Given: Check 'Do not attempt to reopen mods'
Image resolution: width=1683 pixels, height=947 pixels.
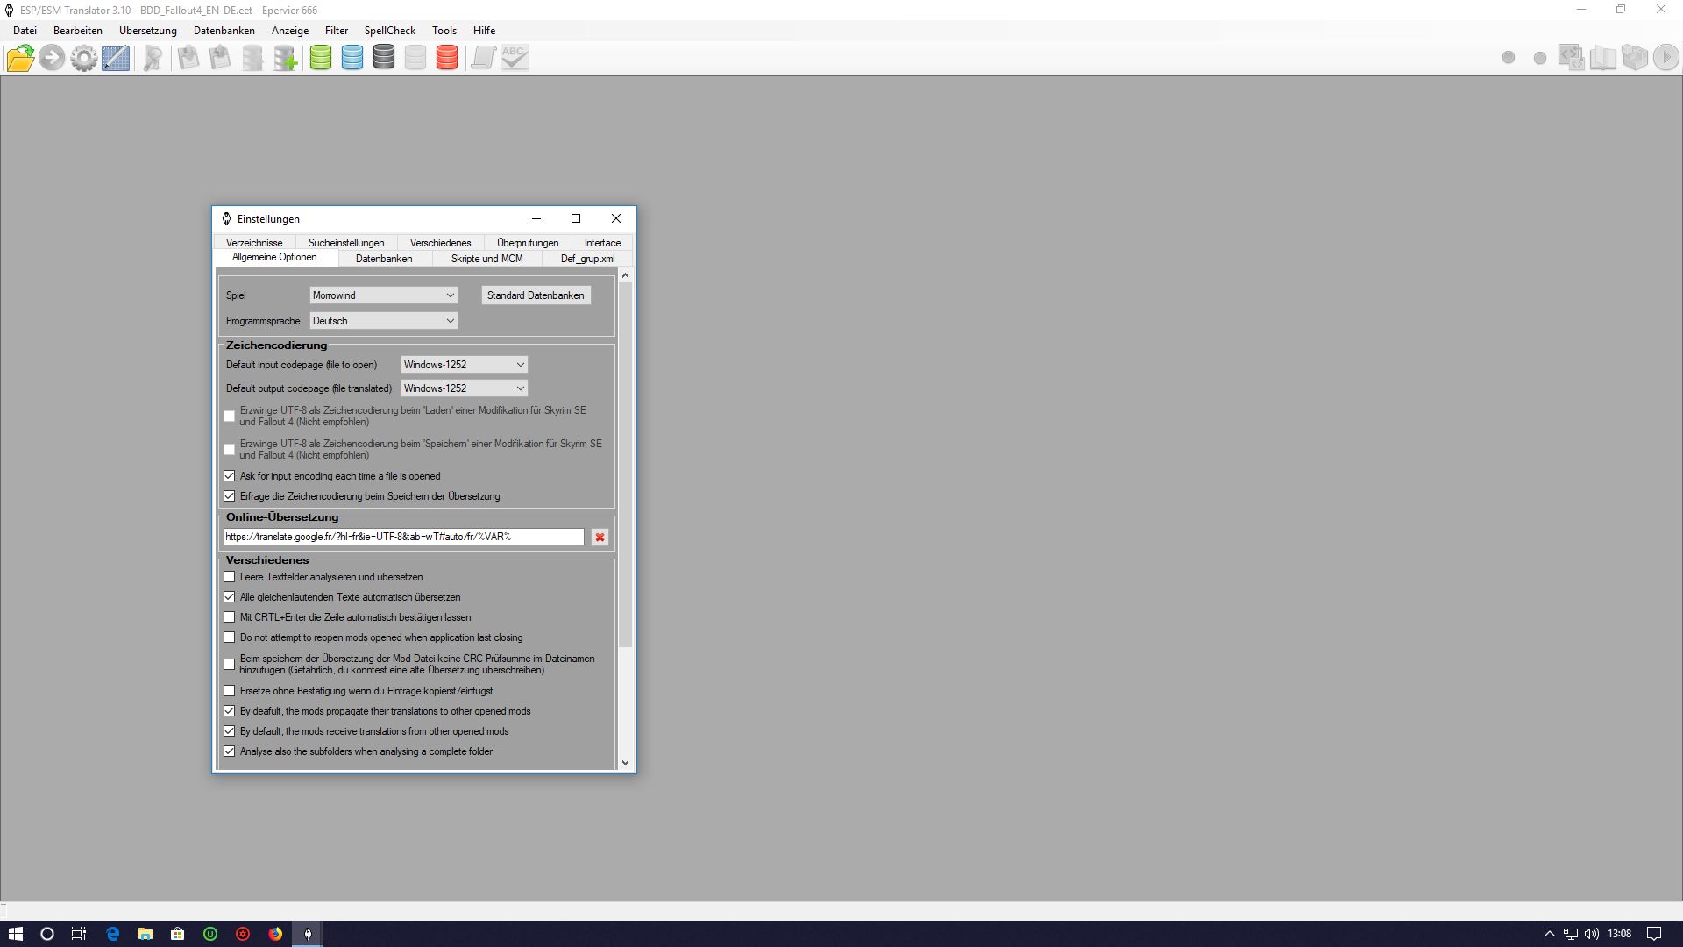Looking at the screenshot, I should (230, 637).
